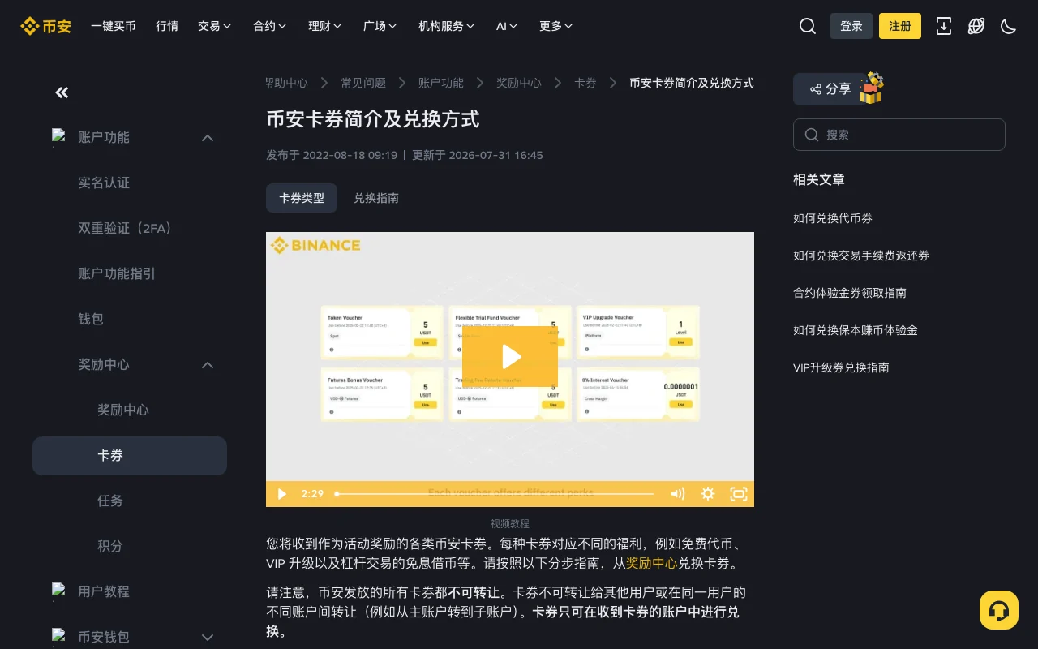Open the 更多 dropdown menu

pyautogui.click(x=556, y=26)
